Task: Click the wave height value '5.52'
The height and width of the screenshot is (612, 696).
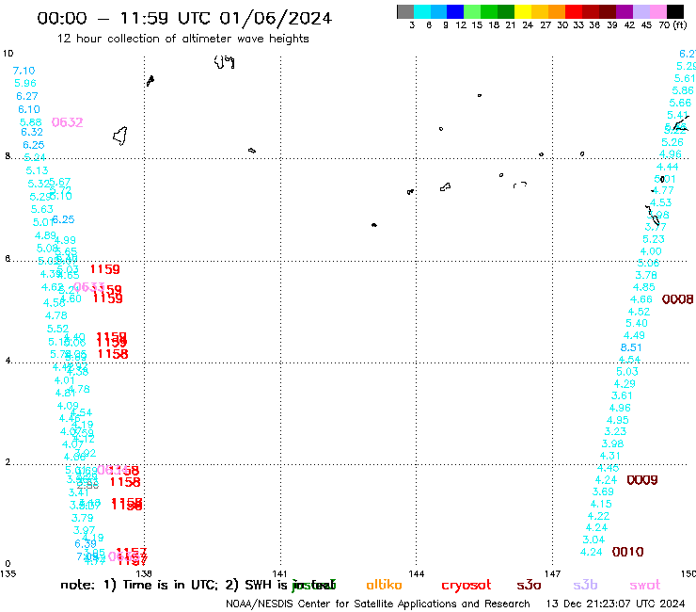Action: [x=57, y=329]
